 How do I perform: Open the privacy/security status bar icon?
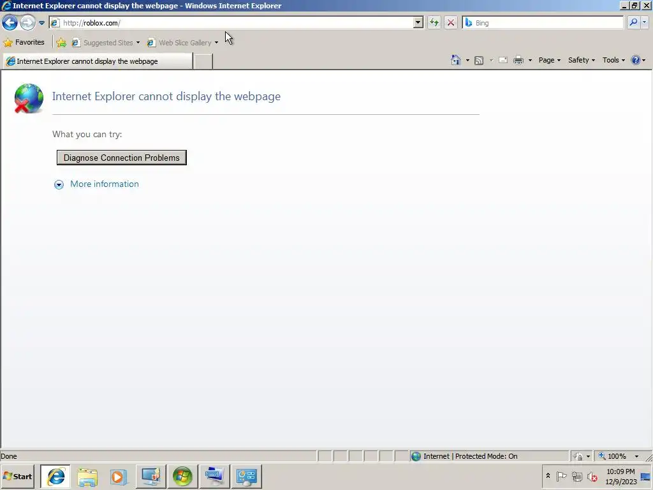click(578, 456)
